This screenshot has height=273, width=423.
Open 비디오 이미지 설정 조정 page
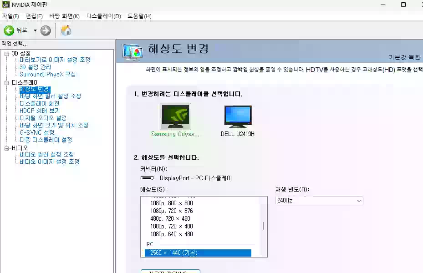49,162
